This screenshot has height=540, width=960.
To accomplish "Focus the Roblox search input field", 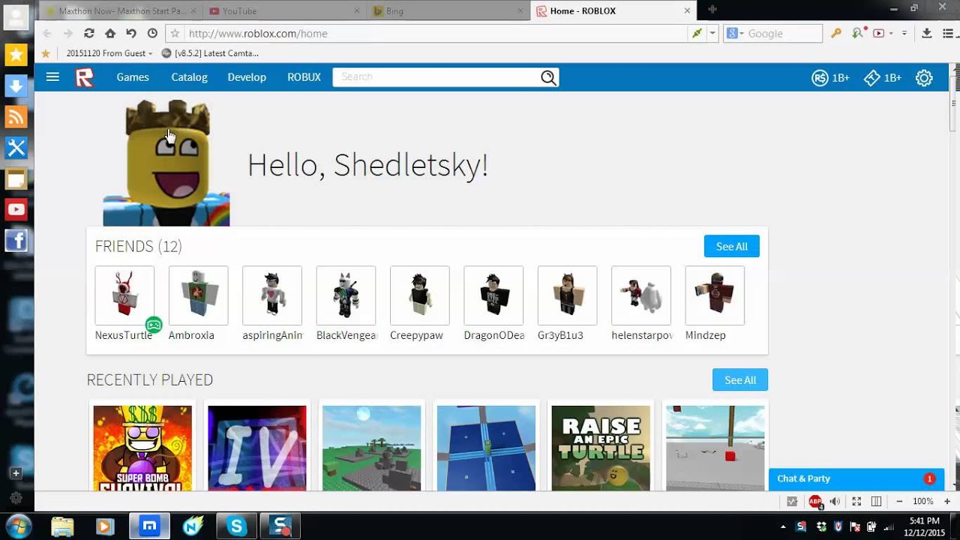I will tap(436, 77).
